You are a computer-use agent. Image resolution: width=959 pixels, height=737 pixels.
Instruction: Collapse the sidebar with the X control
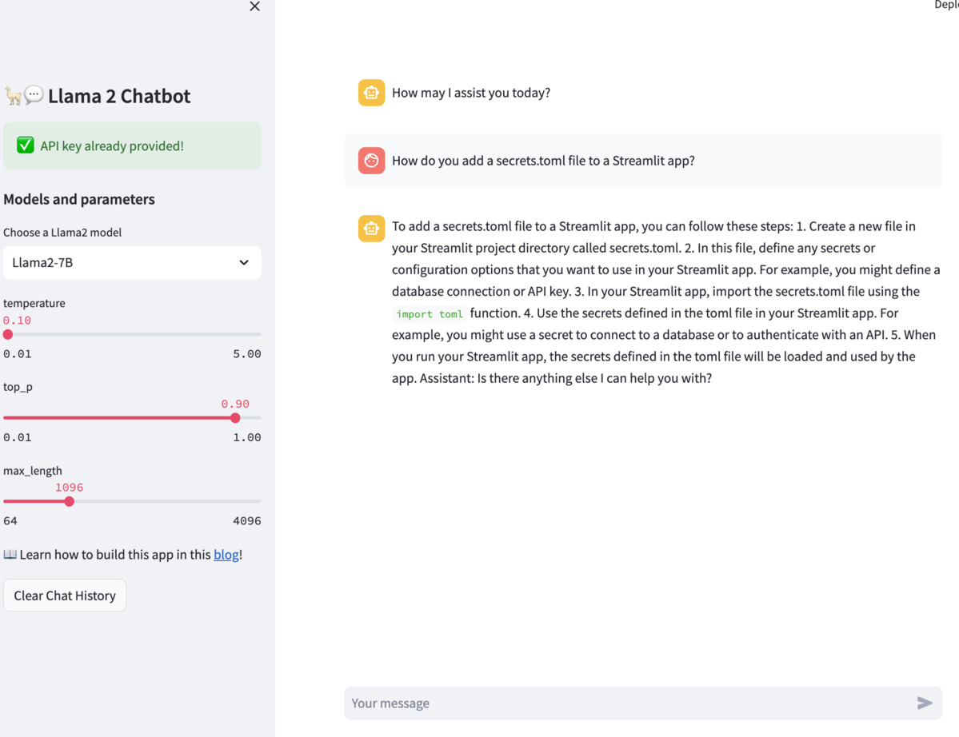coord(254,6)
